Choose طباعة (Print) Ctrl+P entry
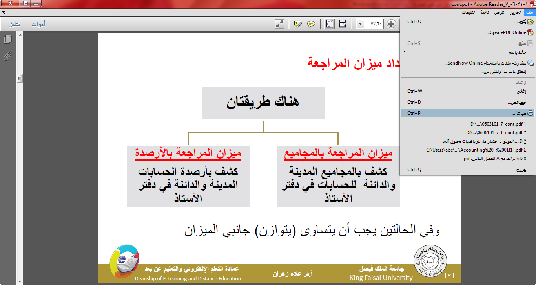 (x=467, y=113)
